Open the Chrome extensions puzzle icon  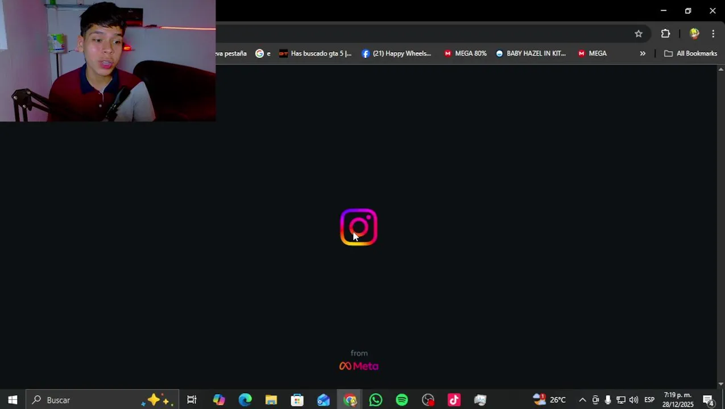point(665,34)
